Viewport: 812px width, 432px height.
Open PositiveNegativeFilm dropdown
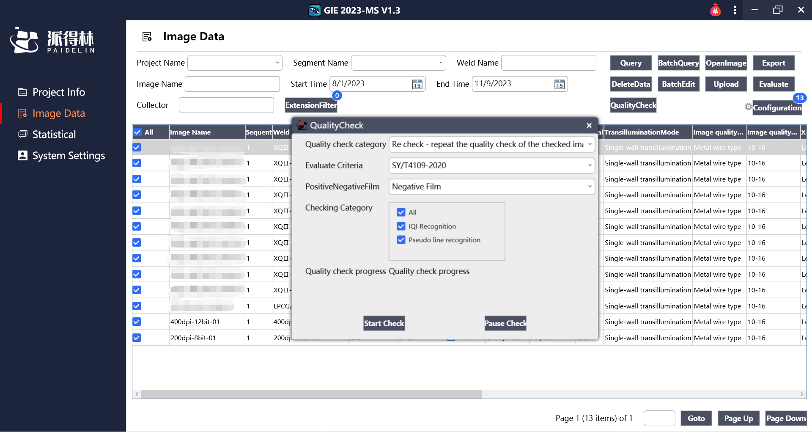pyautogui.click(x=491, y=187)
